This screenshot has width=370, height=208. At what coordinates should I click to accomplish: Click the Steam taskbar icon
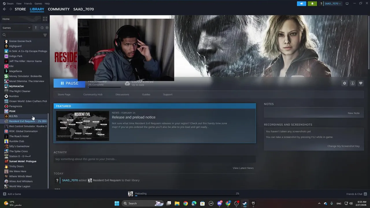tap(245, 203)
